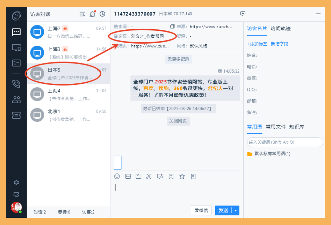Open settings gear in sidebar
This screenshot has height=225, width=331.
[16, 182]
